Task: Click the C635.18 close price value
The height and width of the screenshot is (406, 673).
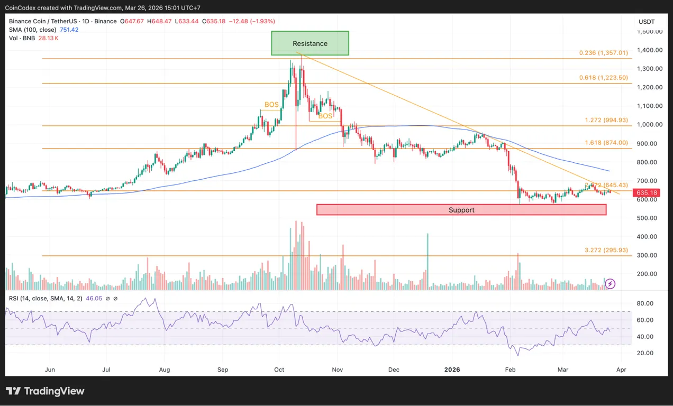Action: click(x=214, y=22)
